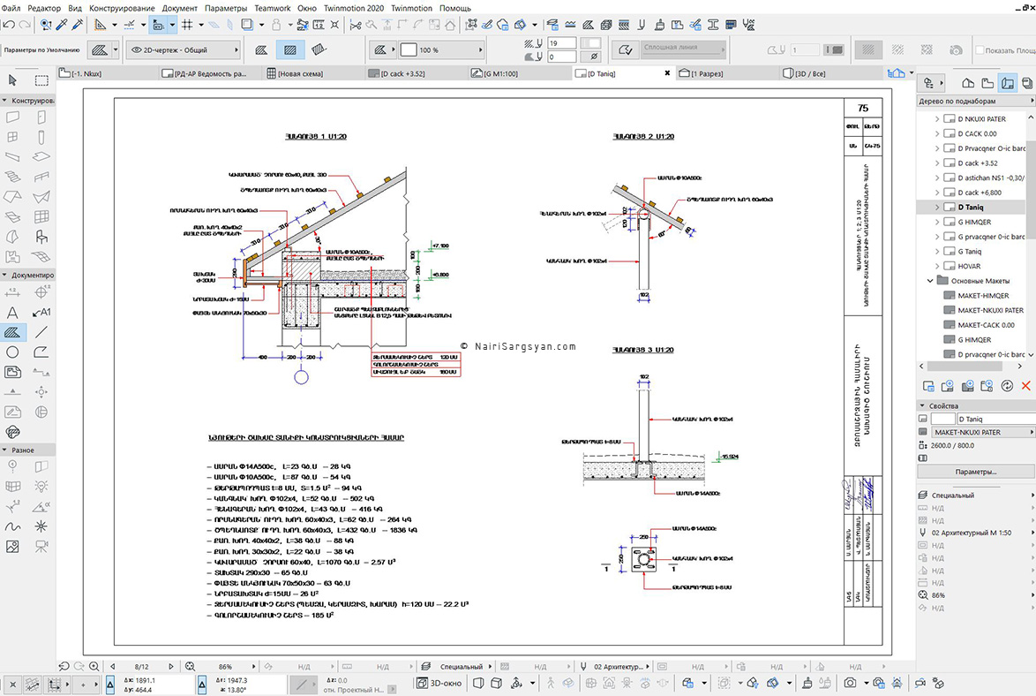Image resolution: width=1036 pixels, height=696 pixels.
Task: Click the pen number 19 field
Action: 561,43
